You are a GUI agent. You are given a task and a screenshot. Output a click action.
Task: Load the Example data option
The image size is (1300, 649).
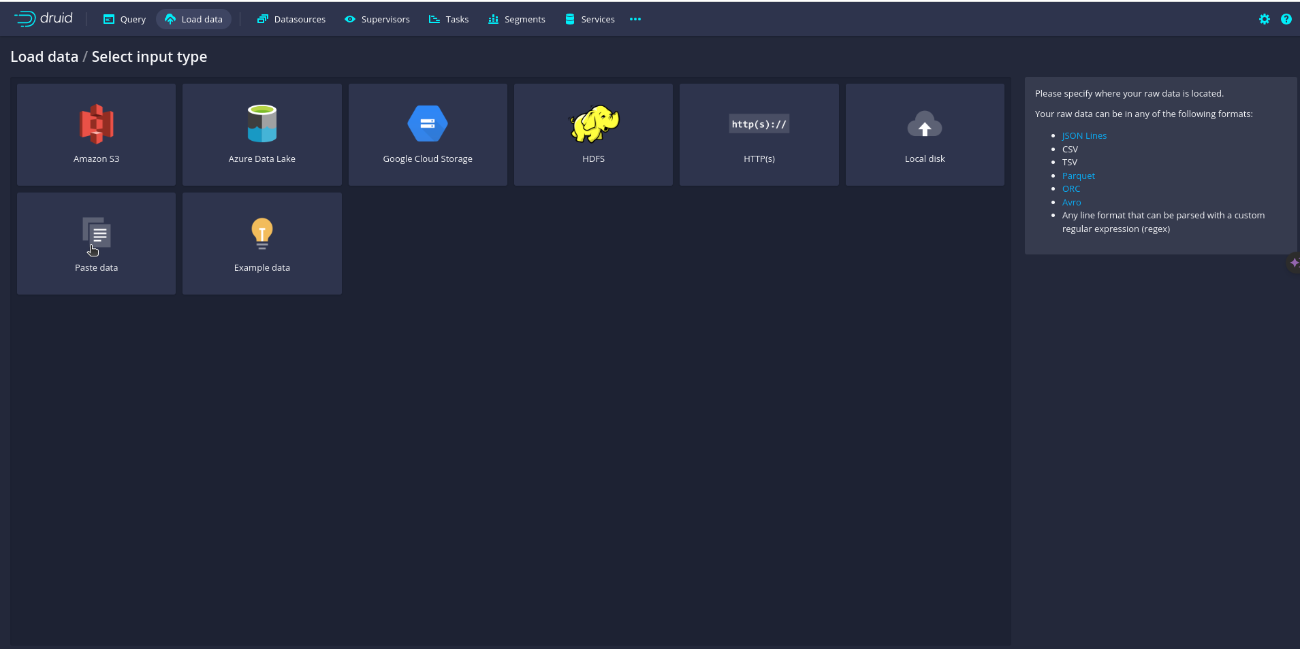[x=261, y=243]
